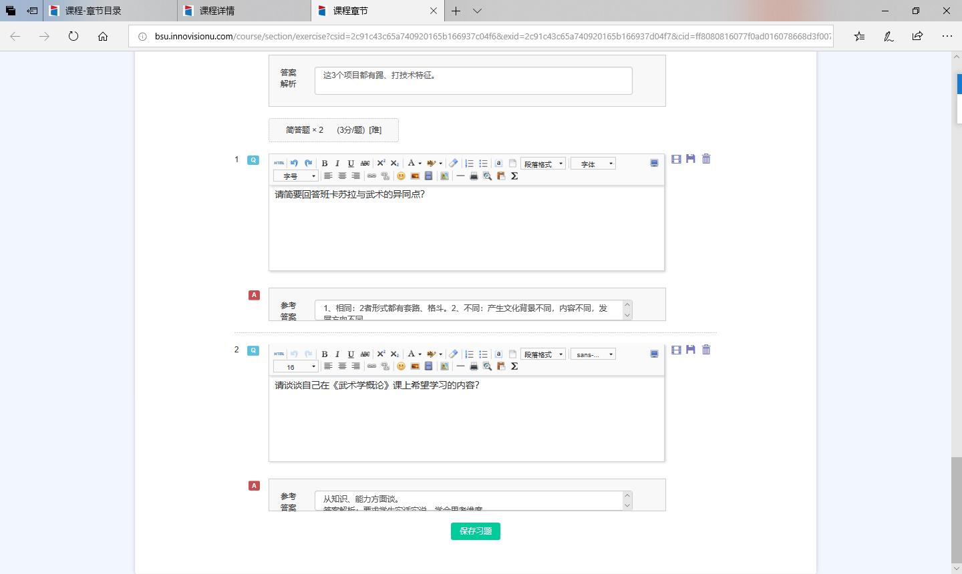Open the insert image tool in question 1 editor

(415, 176)
